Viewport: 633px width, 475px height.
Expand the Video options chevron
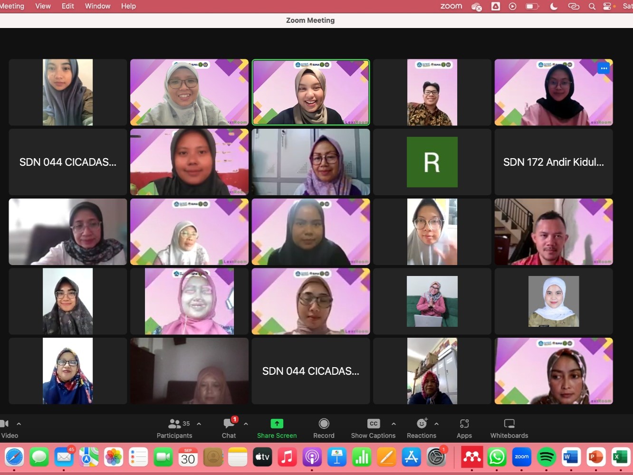[x=19, y=423]
